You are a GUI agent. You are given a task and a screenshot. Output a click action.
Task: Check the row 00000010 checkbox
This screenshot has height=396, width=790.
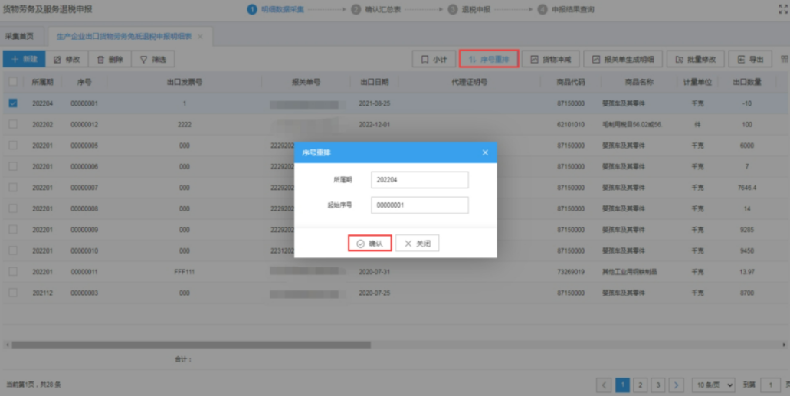click(13, 250)
